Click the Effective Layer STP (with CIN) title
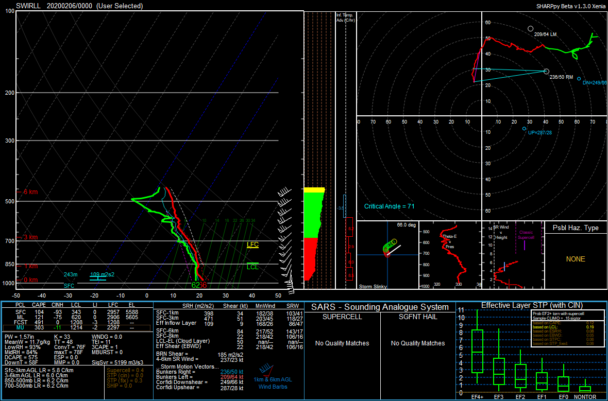 tap(532, 305)
